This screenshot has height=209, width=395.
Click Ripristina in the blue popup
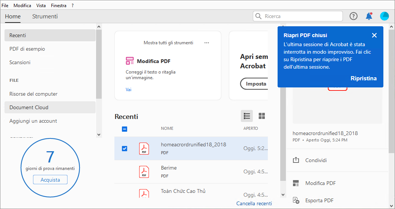363,78
